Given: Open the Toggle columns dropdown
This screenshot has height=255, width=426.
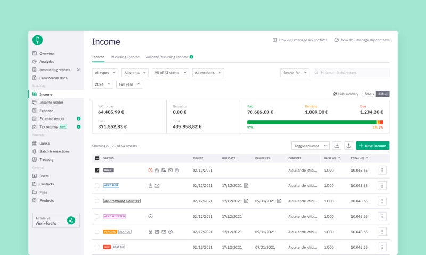Looking at the screenshot, I should click(310, 146).
